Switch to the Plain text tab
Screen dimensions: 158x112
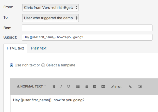point(39,48)
